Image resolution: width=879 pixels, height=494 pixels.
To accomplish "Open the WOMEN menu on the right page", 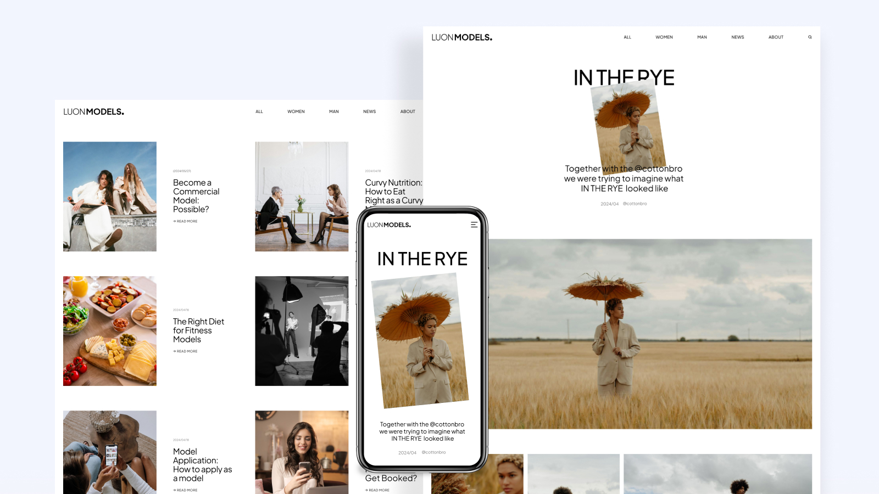I will point(664,37).
